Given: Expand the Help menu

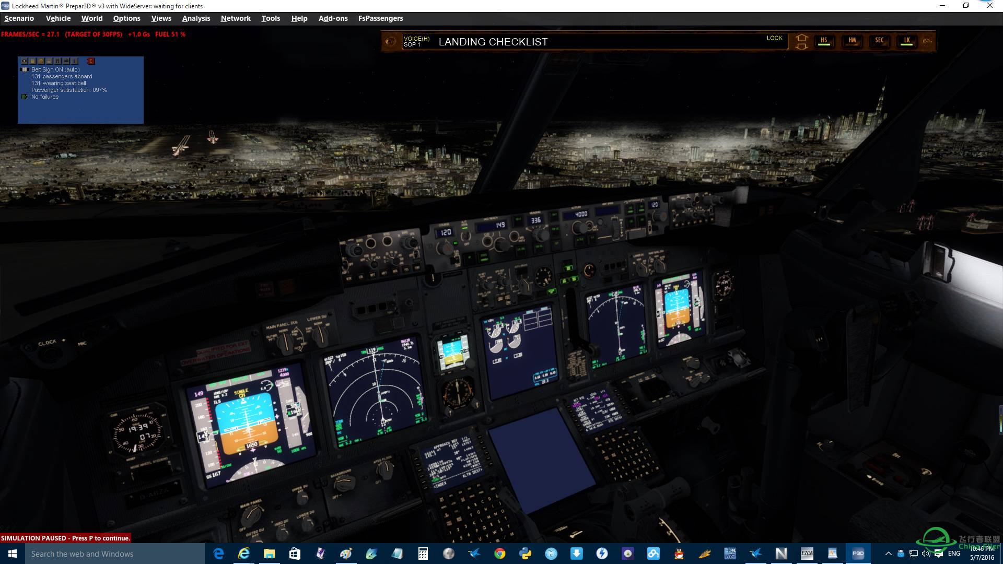Looking at the screenshot, I should [x=299, y=18].
